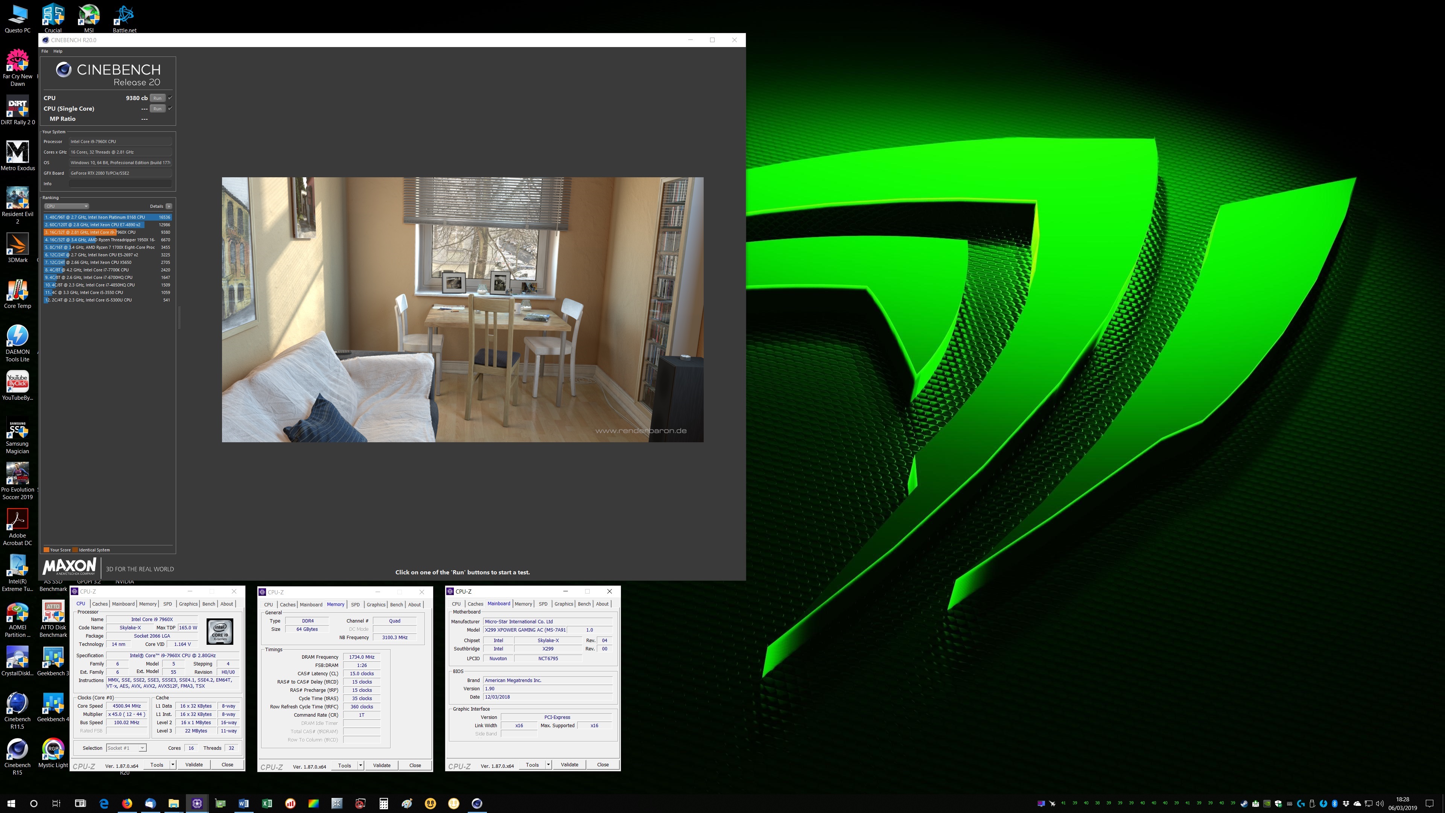Screen dimensions: 1445x813
Task: Open the Ranking CPU dropdown
Action: (x=66, y=206)
